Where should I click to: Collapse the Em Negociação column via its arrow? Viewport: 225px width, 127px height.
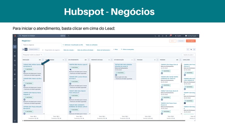[x=134, y=60]
